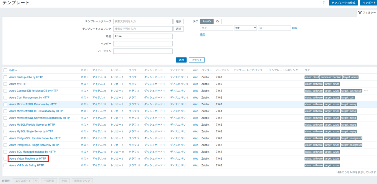The image size is (377, 184).
Task: Open Azure Virtual Machine by HTTP template
Action: [28, 158]
